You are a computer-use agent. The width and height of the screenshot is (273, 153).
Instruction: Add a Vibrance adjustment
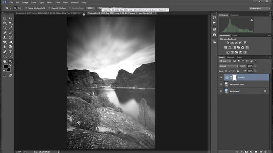245,42
